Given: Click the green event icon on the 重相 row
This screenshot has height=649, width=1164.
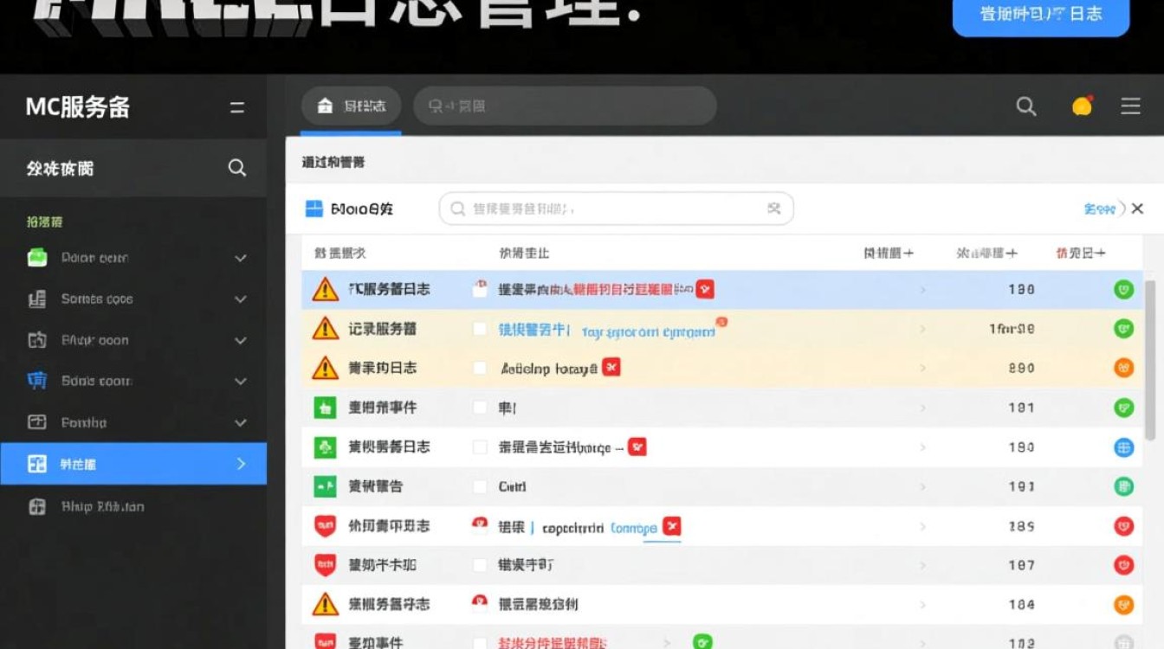Looking at the screenshot, I should click(x=324, y=407).
